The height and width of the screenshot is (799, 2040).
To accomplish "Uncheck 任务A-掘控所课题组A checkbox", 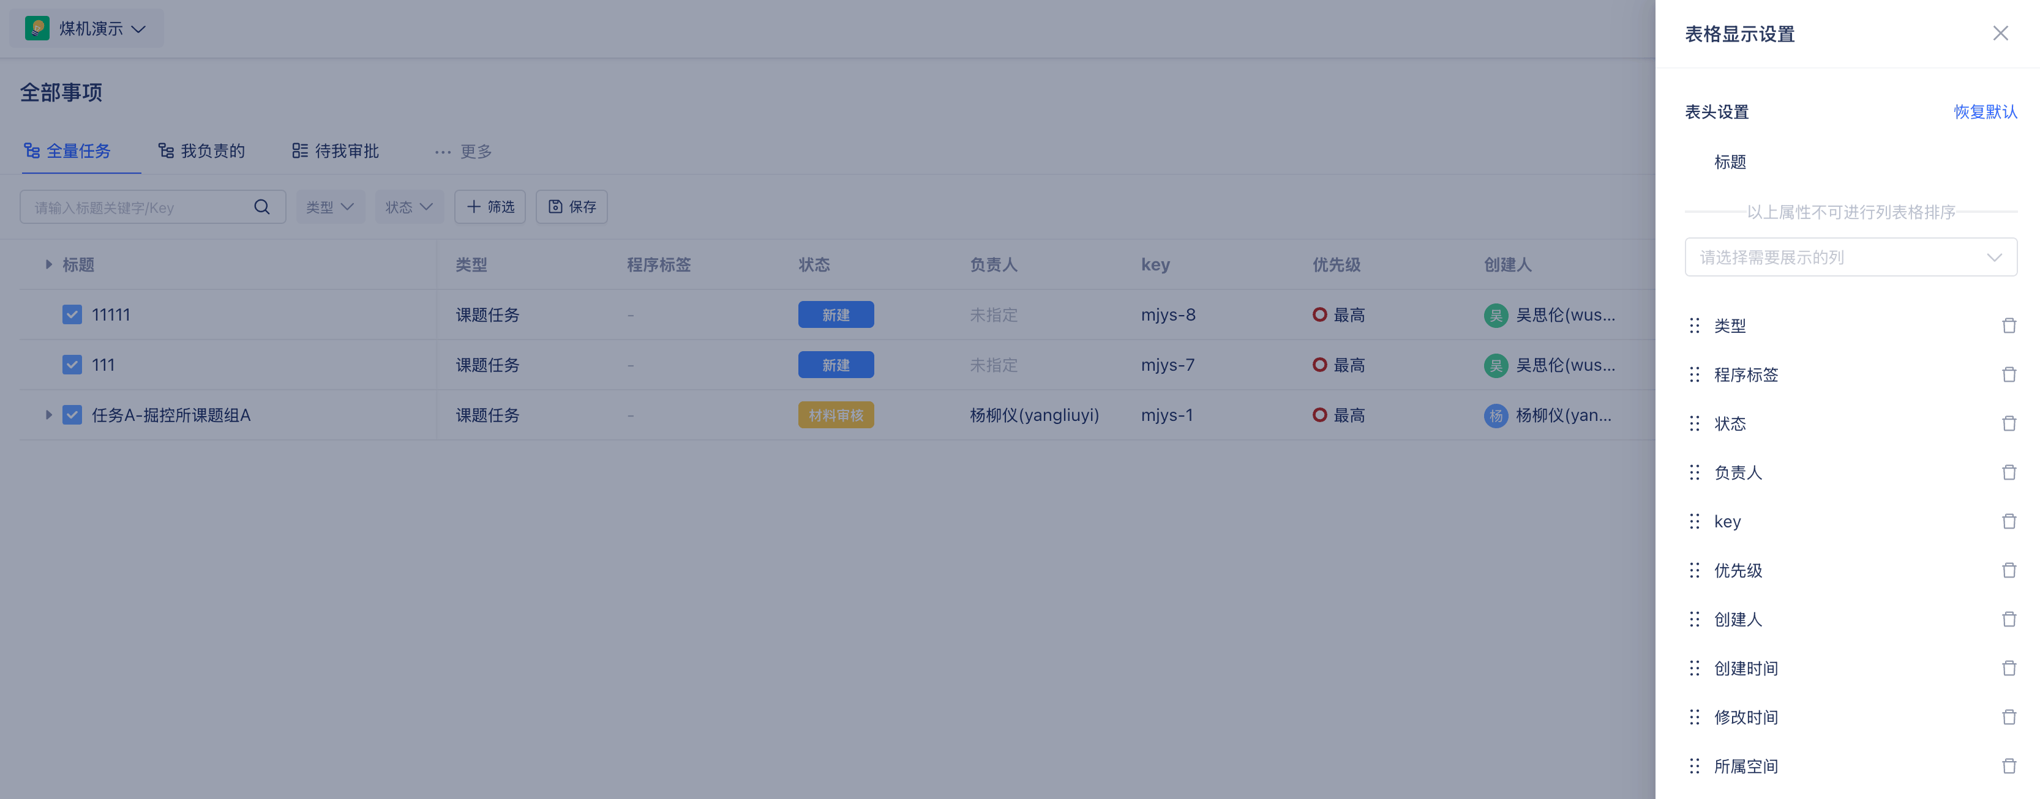I will point(72,415).
